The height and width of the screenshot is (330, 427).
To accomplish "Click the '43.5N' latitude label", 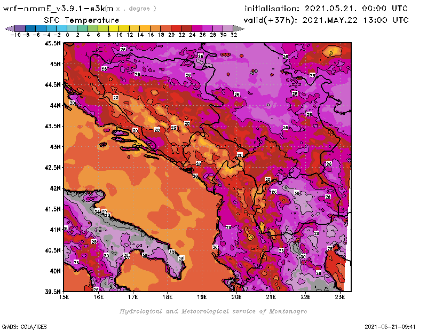I will click(x=52, y=126).
